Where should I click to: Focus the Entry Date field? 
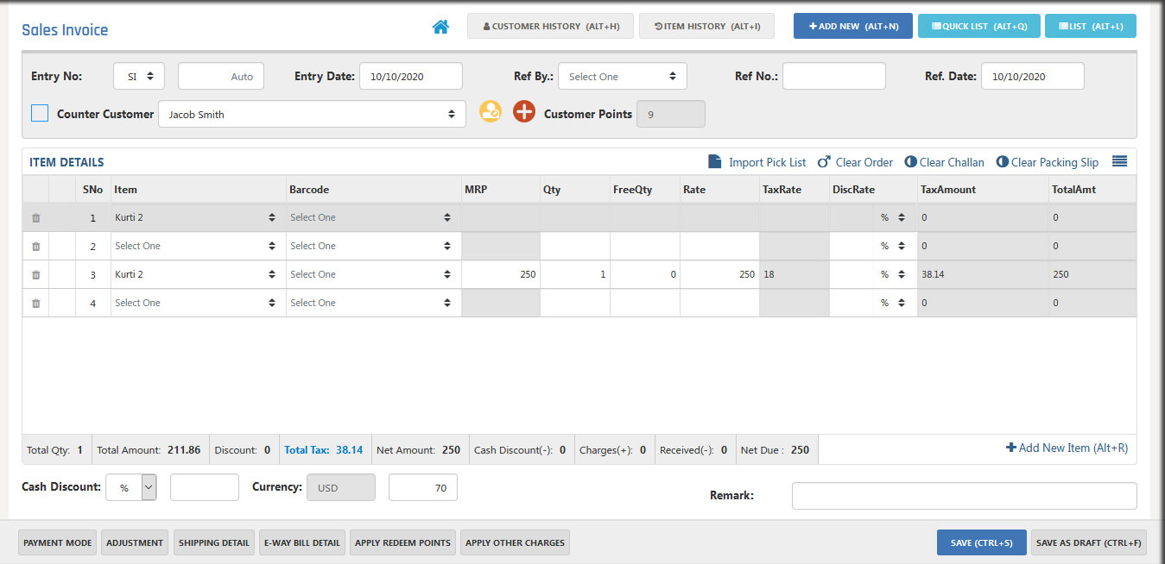[x=411, y=76]
